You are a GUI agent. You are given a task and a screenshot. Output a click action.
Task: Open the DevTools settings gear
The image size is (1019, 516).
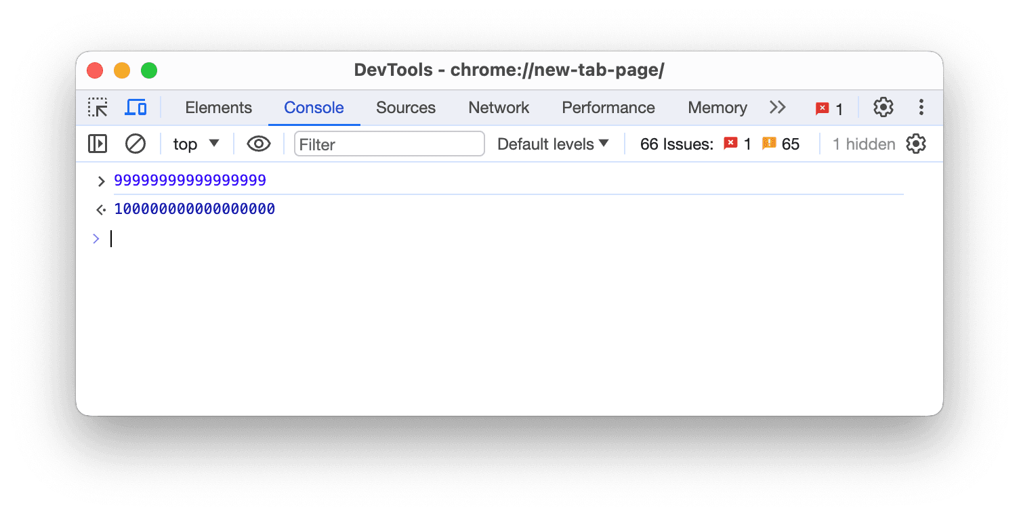pyautogui.click(x=883, y=108)
